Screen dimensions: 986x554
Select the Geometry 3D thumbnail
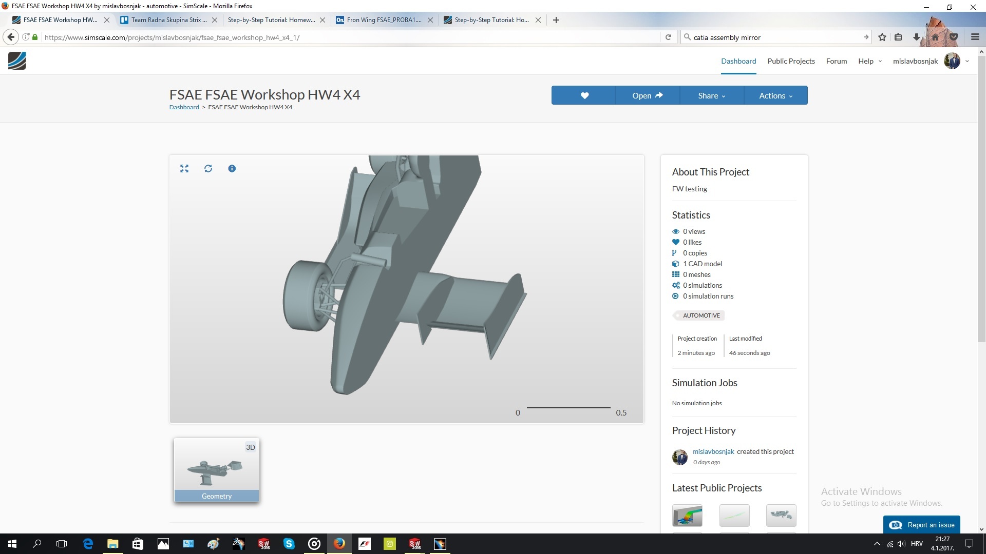pyautogui.click(x=217, y=470)
